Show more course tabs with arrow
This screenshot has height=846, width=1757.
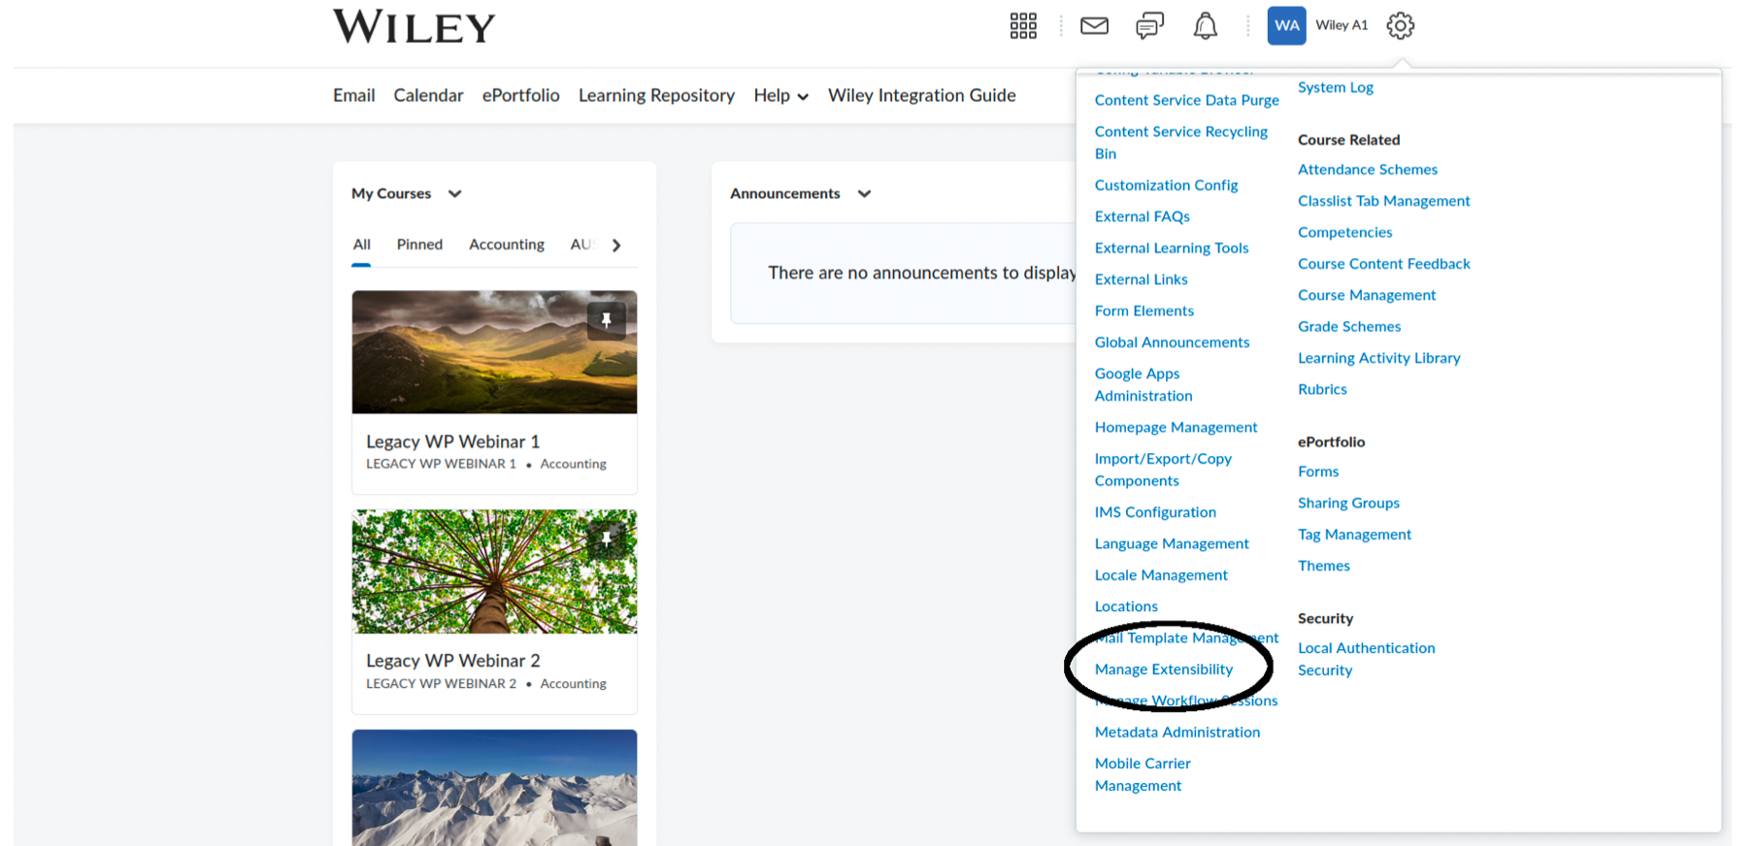pyautogui.click(x=616, y=245)
